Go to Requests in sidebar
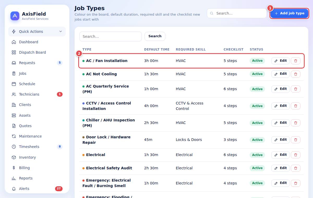 click(x=37, y=63)
